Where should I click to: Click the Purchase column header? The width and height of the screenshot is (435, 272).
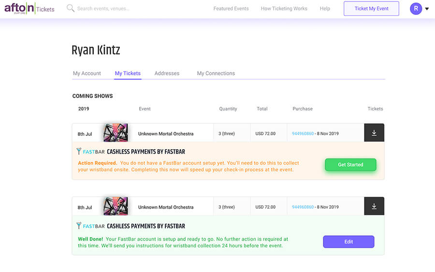303,109
